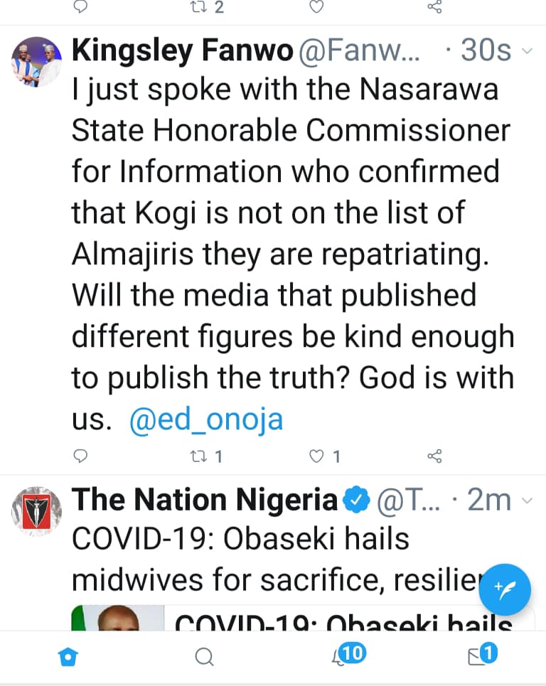Open Messages with 1 unread badge
This screenshot has width=546, height=686.
pos(483,655)
